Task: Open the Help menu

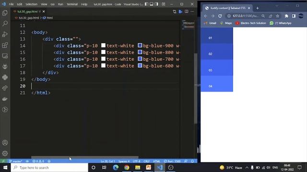Action: tap(84, 4)
